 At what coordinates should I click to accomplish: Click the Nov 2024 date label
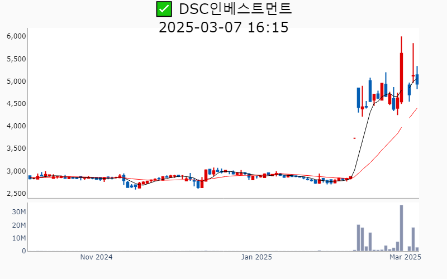click(x=96, y=257)
